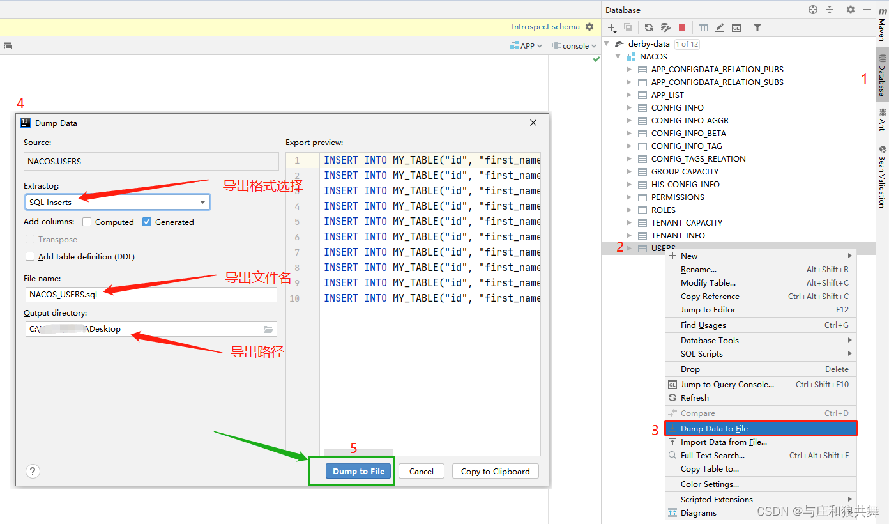Check Add table definition (DDL)
The image size is (889, 524).
pos(30,256)
